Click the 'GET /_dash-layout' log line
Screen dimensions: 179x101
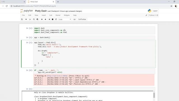point(67,80)
